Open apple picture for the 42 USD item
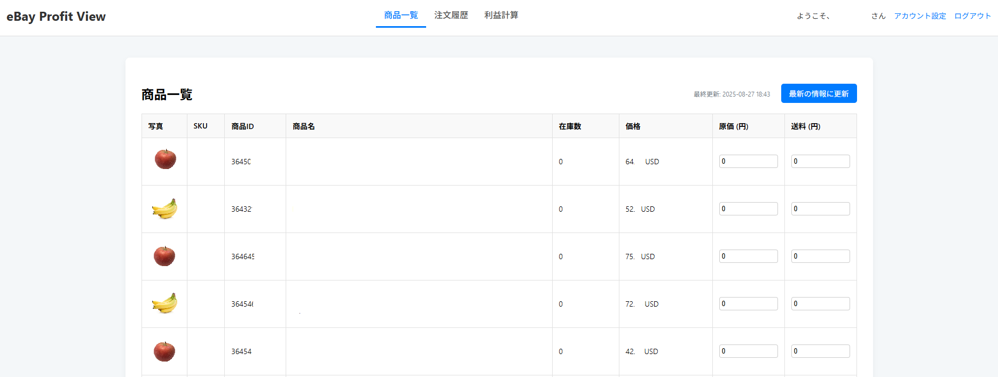 click(x=164, y=351)
